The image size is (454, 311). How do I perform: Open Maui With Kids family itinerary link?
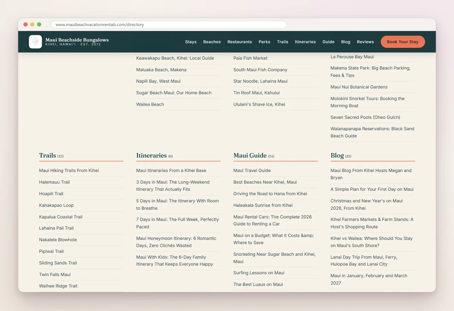point(175,261)
